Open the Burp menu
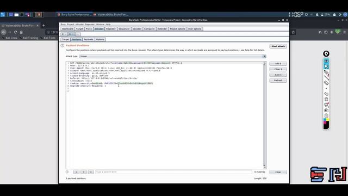 [x=63, y=24]
